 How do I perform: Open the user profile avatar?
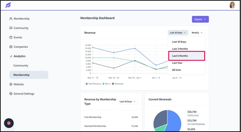pos(232,5)
